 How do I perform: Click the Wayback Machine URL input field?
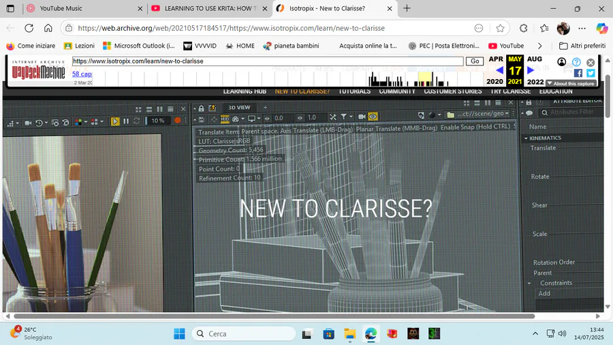click(x=268, y=61)
